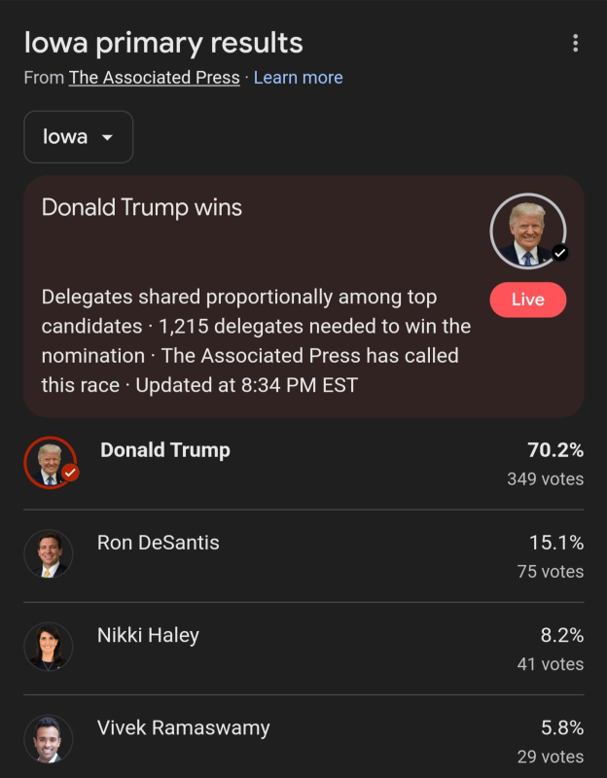Open the three-dot more options menu

pyautogui.click(x=576, y=44)
